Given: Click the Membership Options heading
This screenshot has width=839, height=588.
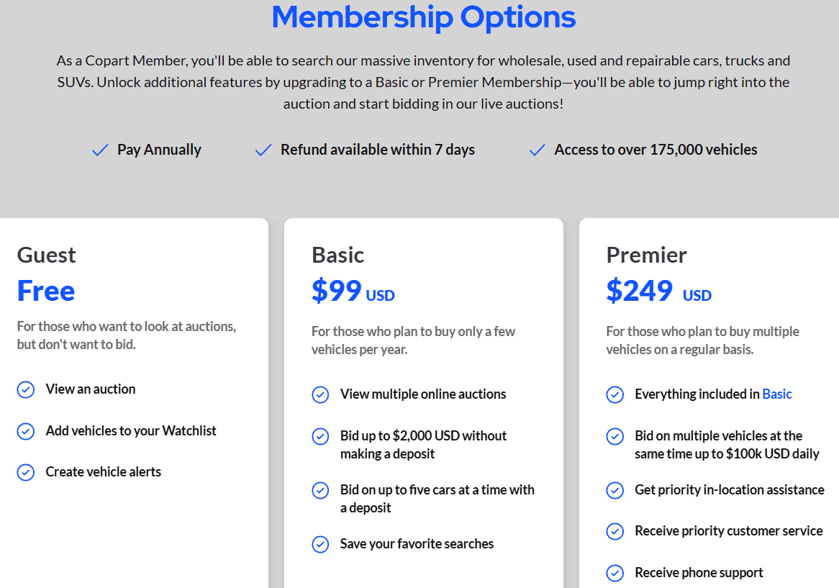Looking at the screenshot, I should [x=423, y=17].
